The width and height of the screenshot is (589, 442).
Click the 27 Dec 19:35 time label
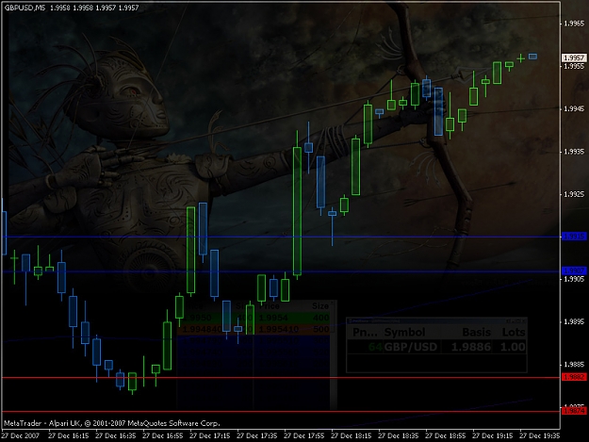pos(539,435)
